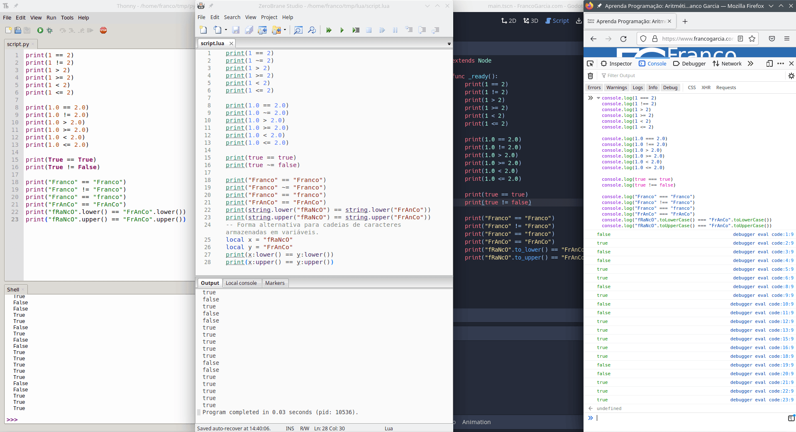Toggle the Warnings console filter

[x=616, y=87]
